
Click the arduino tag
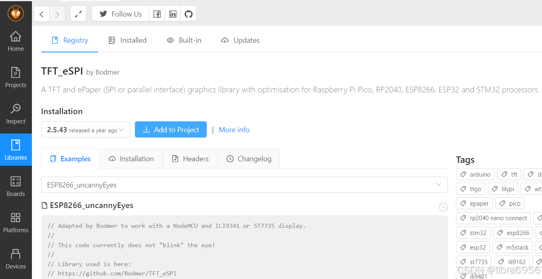pos(475,175)
